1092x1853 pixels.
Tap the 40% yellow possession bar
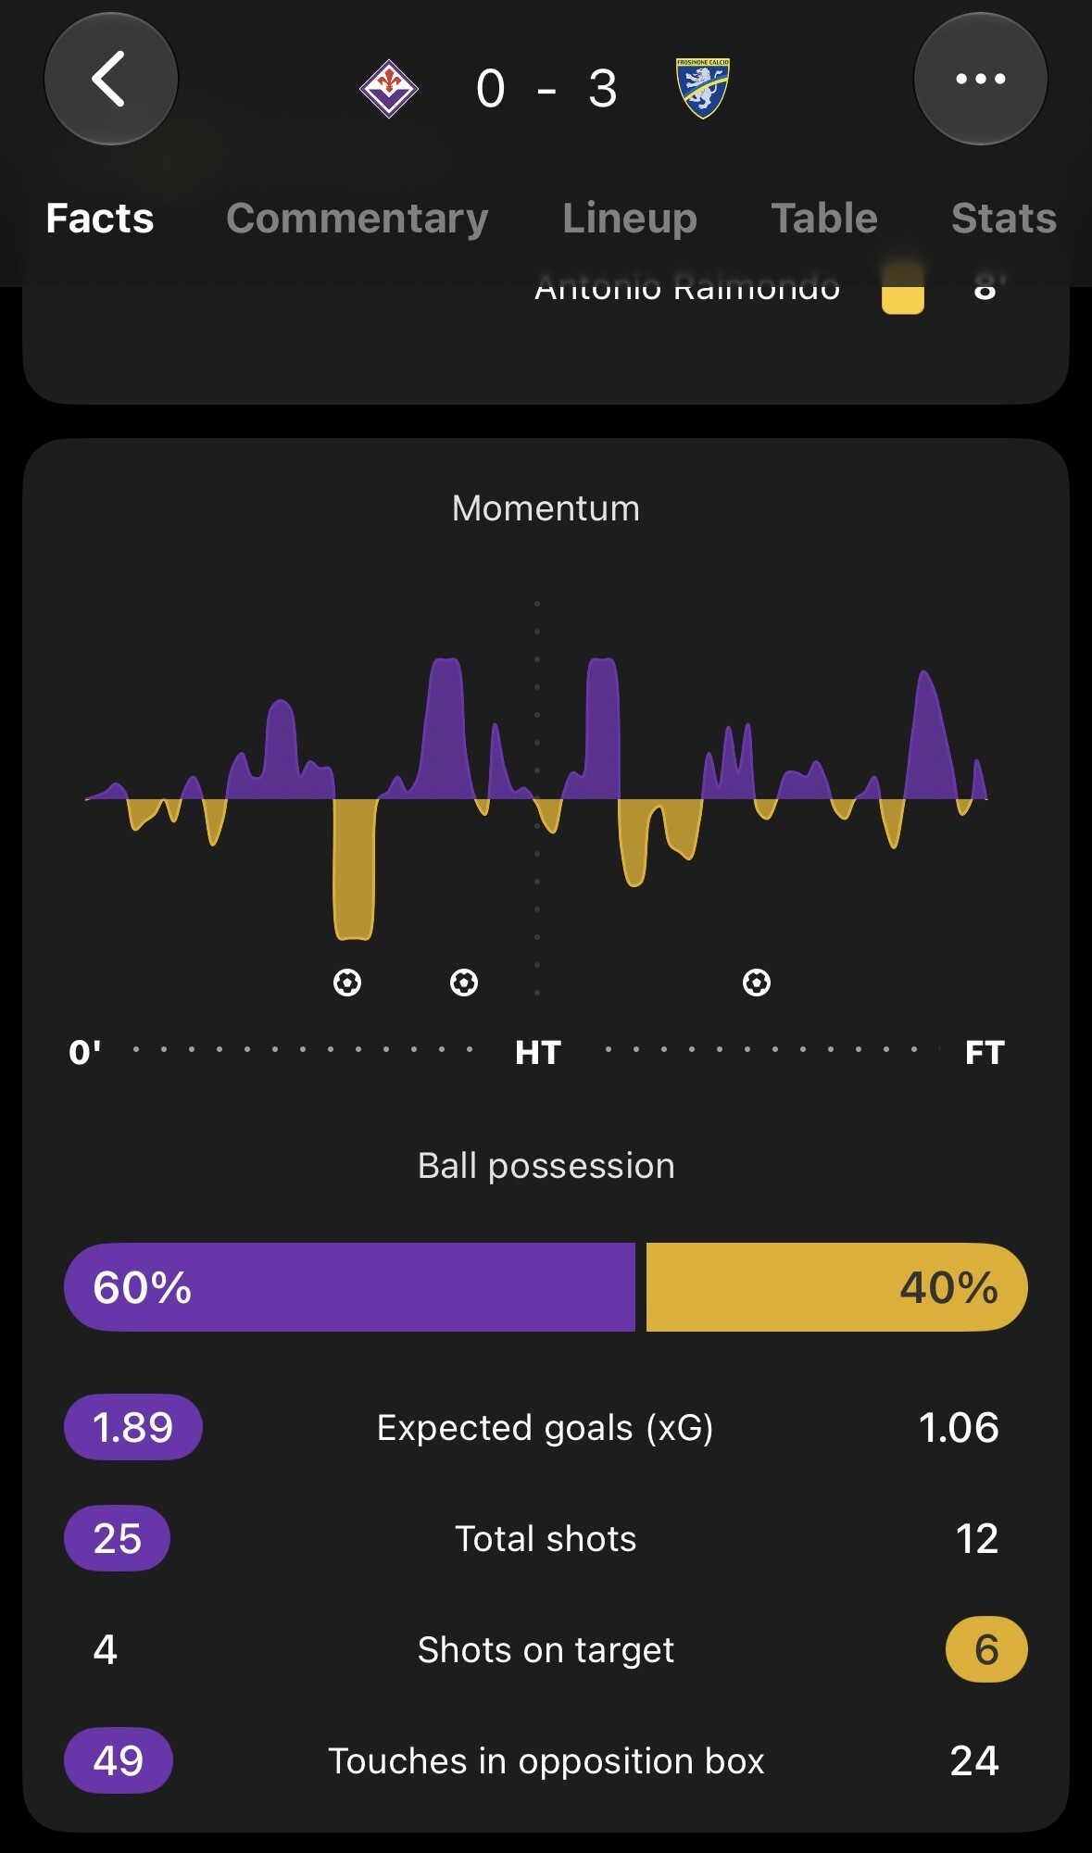point(837,1287)
